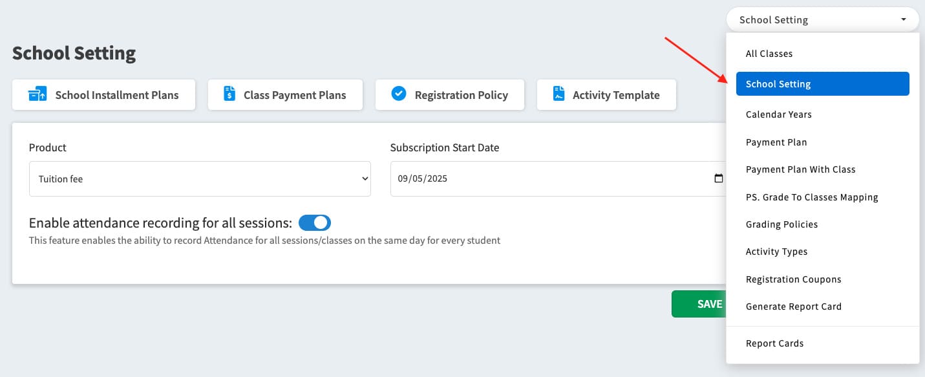Expand the Product dropdown showing Tuition fee
Screen dimensions: 925x377
(x=200, y=178)
